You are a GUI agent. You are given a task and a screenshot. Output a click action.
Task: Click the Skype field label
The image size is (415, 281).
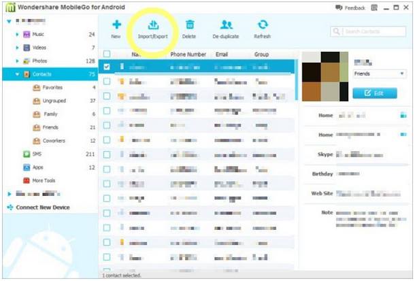(325, 154)
